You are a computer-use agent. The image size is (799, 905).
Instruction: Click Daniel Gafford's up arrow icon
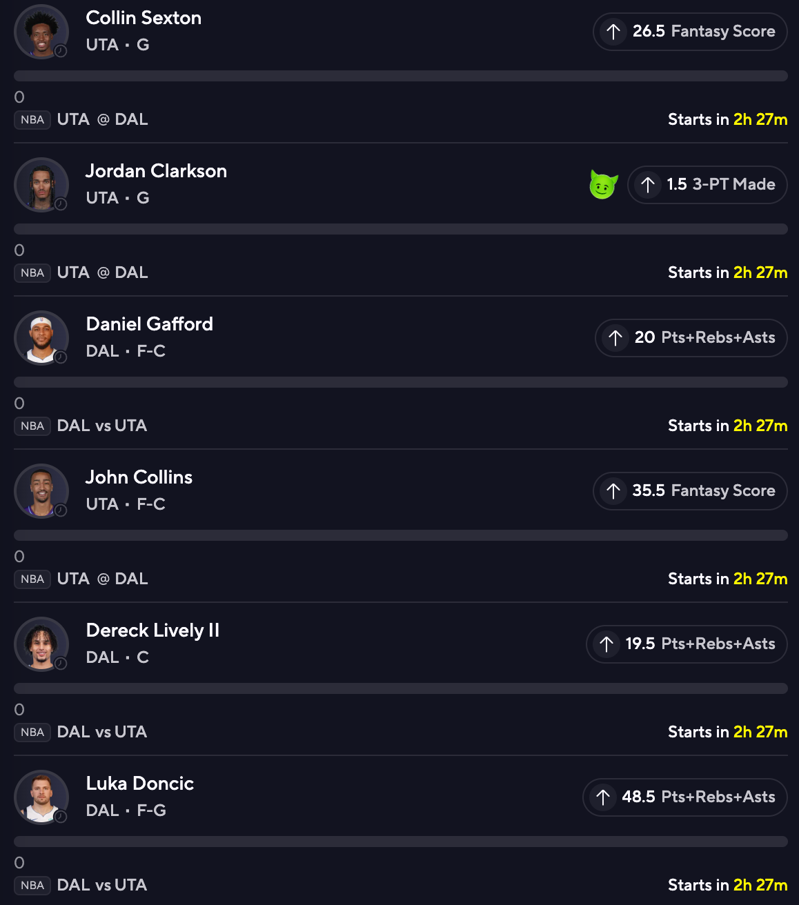(x=615, y=338)
